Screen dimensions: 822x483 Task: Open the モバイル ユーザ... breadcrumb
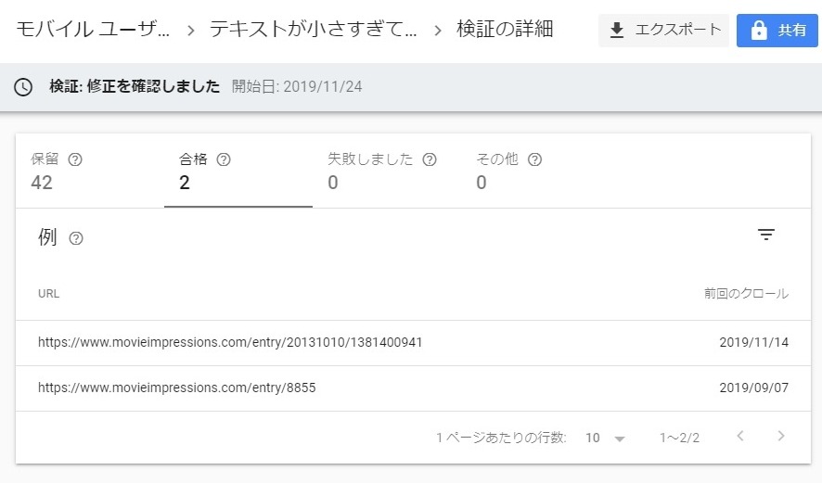(93, 30)
